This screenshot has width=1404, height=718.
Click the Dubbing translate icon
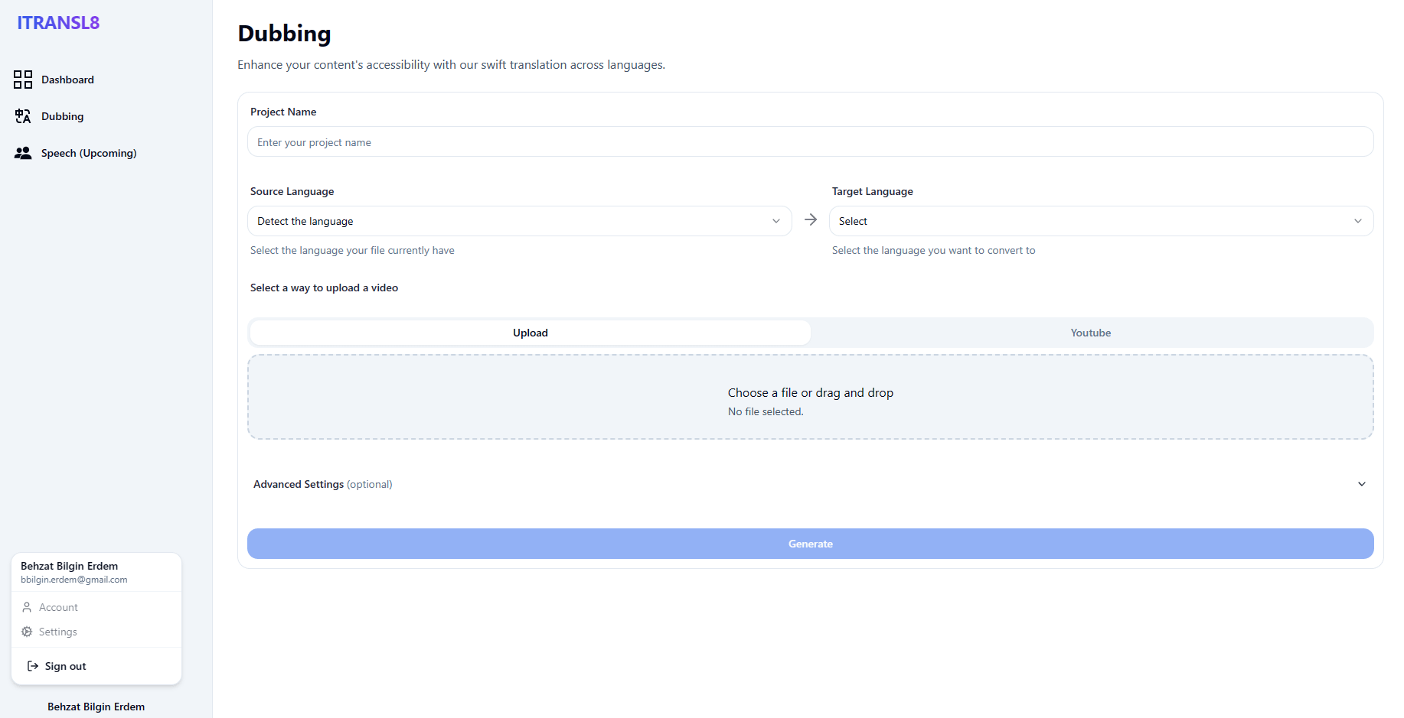pos(23,116)
